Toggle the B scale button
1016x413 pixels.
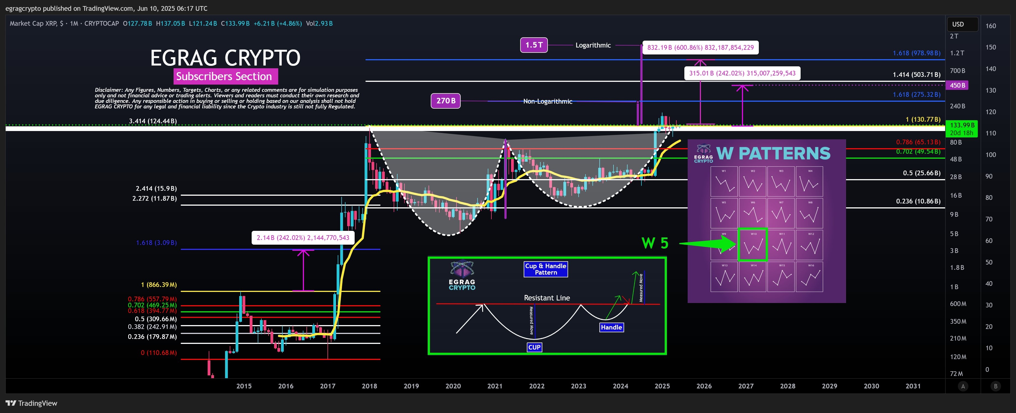pyautogui.click(x=996, y=386)
